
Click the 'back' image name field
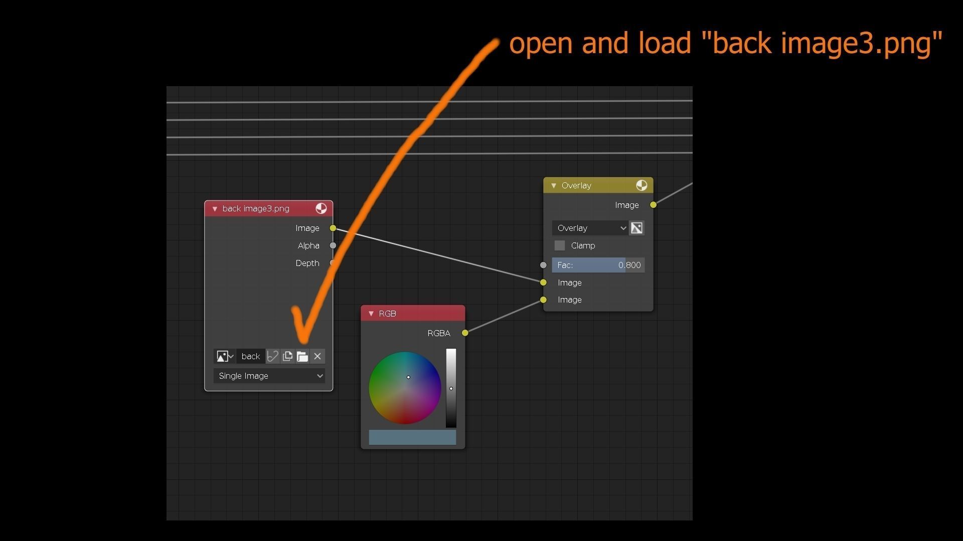click(250, 357)
